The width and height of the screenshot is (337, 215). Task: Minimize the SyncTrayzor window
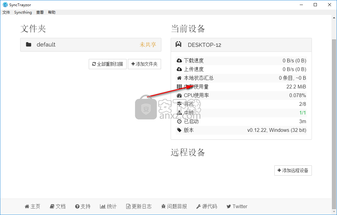coord(301,5)
